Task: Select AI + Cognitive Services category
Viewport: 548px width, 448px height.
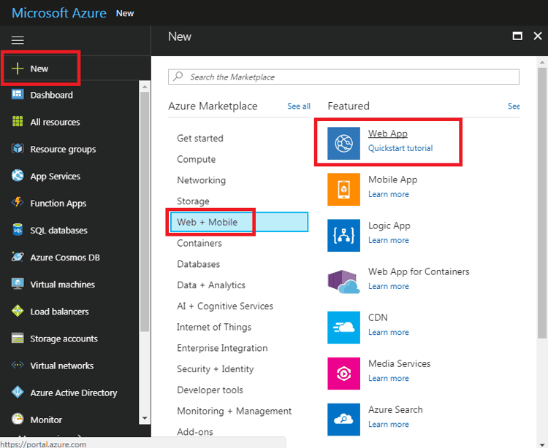Action: click(225, 306)
